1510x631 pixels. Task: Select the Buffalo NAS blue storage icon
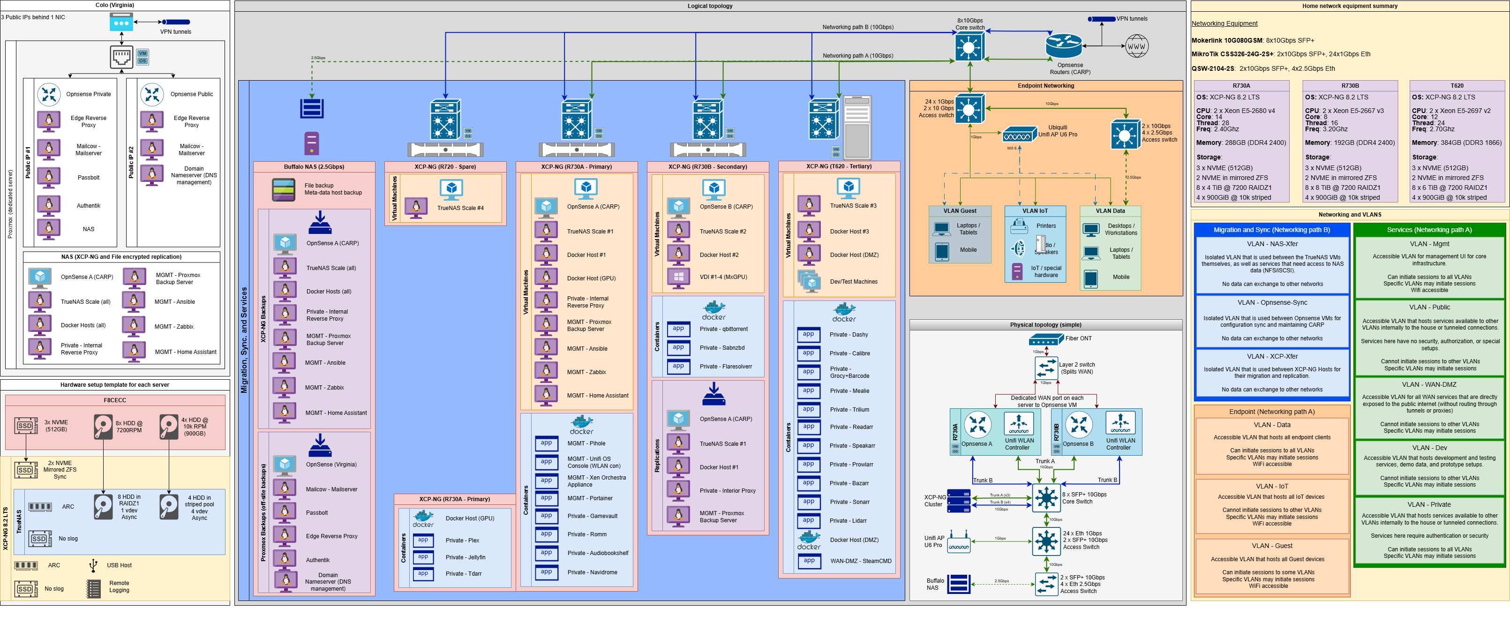311,108
